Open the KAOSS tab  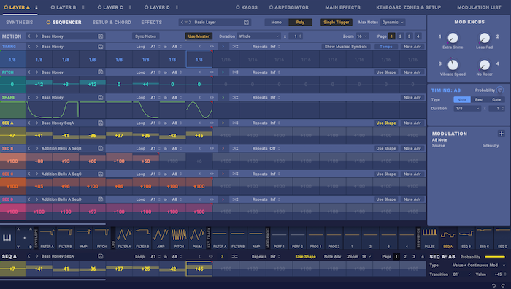(247, 7)
